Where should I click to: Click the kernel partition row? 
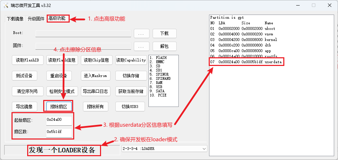244,40
